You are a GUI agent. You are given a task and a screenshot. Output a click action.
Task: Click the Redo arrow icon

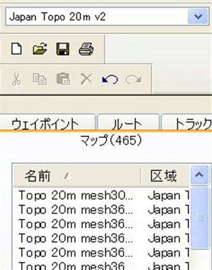coord(133,79)
